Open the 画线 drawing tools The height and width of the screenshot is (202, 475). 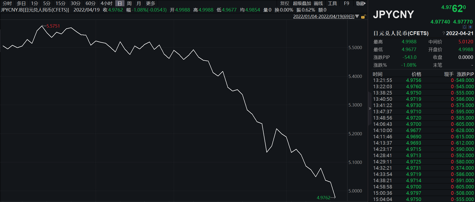click(318, 4)
